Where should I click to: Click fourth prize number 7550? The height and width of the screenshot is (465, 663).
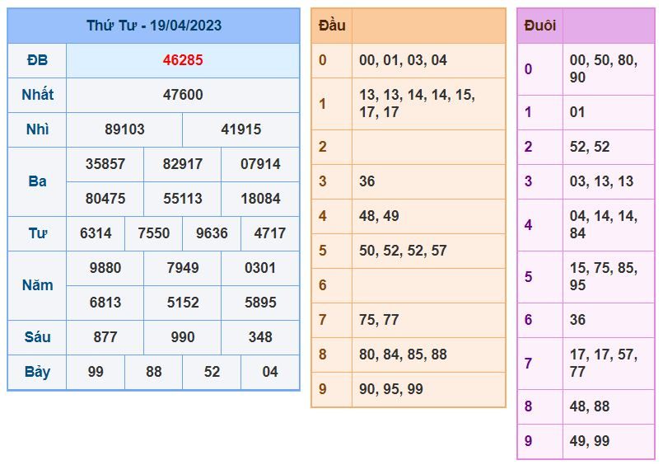pyautogui.click(x=153, y=233)
